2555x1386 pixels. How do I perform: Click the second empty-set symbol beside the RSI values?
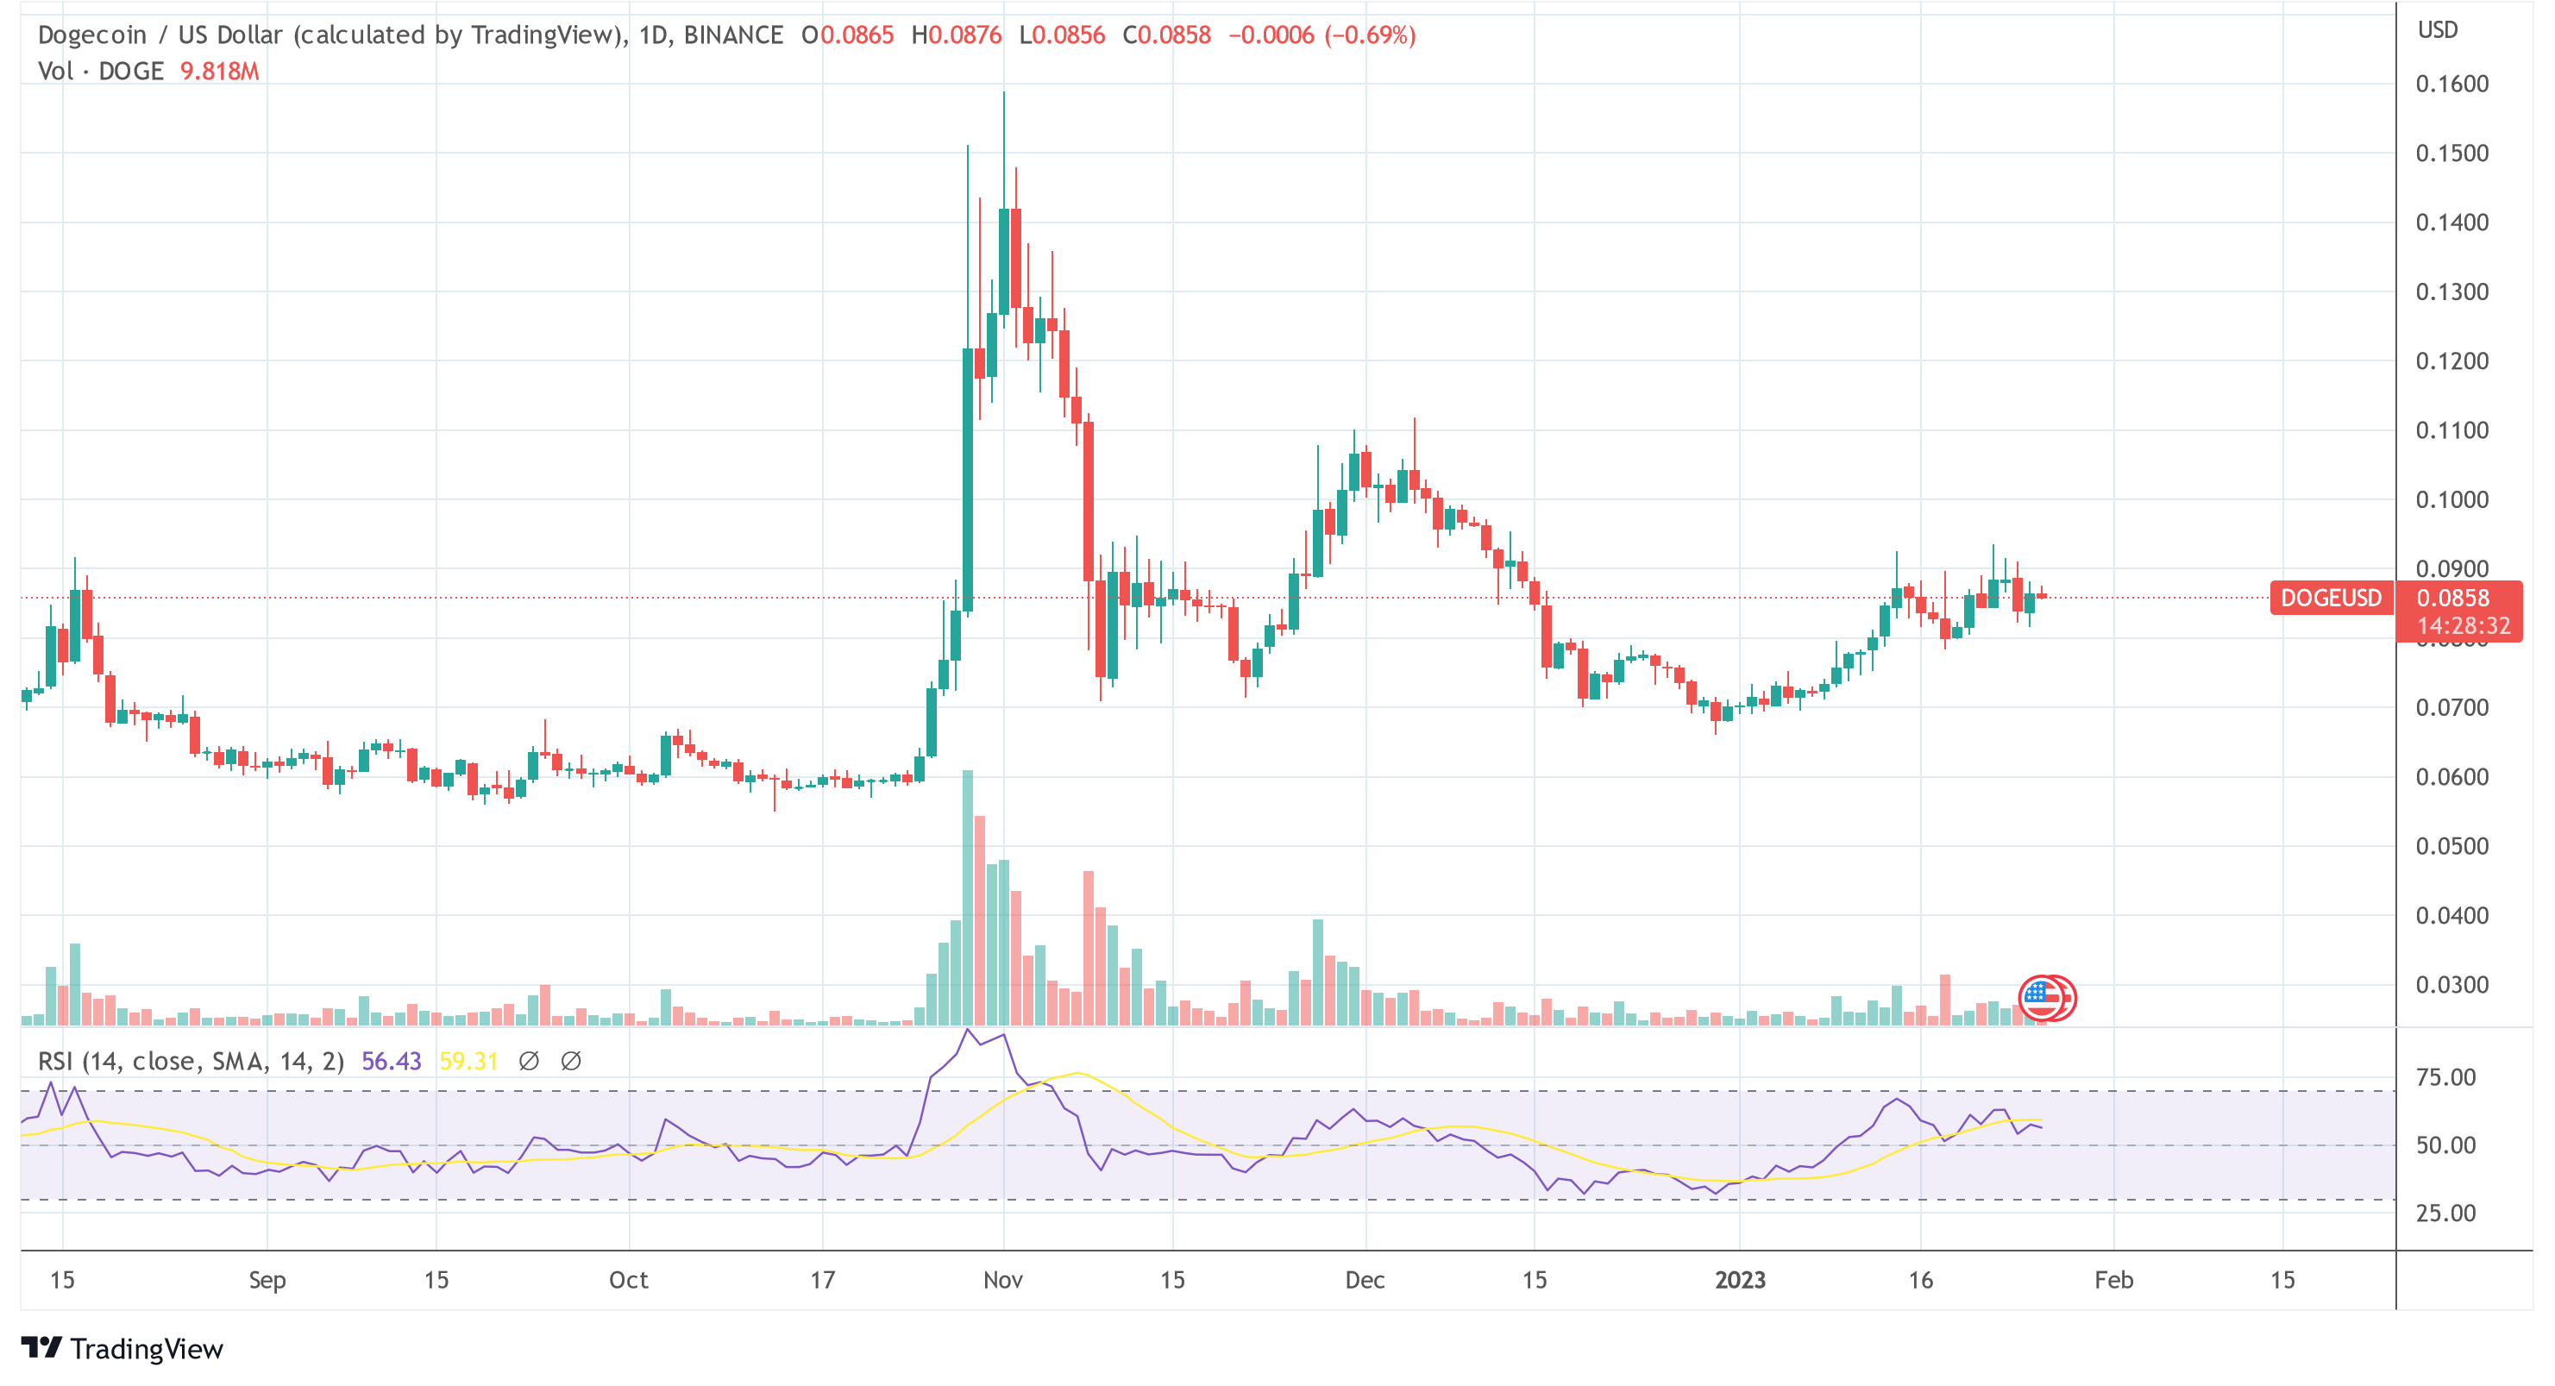[570, 1061]
